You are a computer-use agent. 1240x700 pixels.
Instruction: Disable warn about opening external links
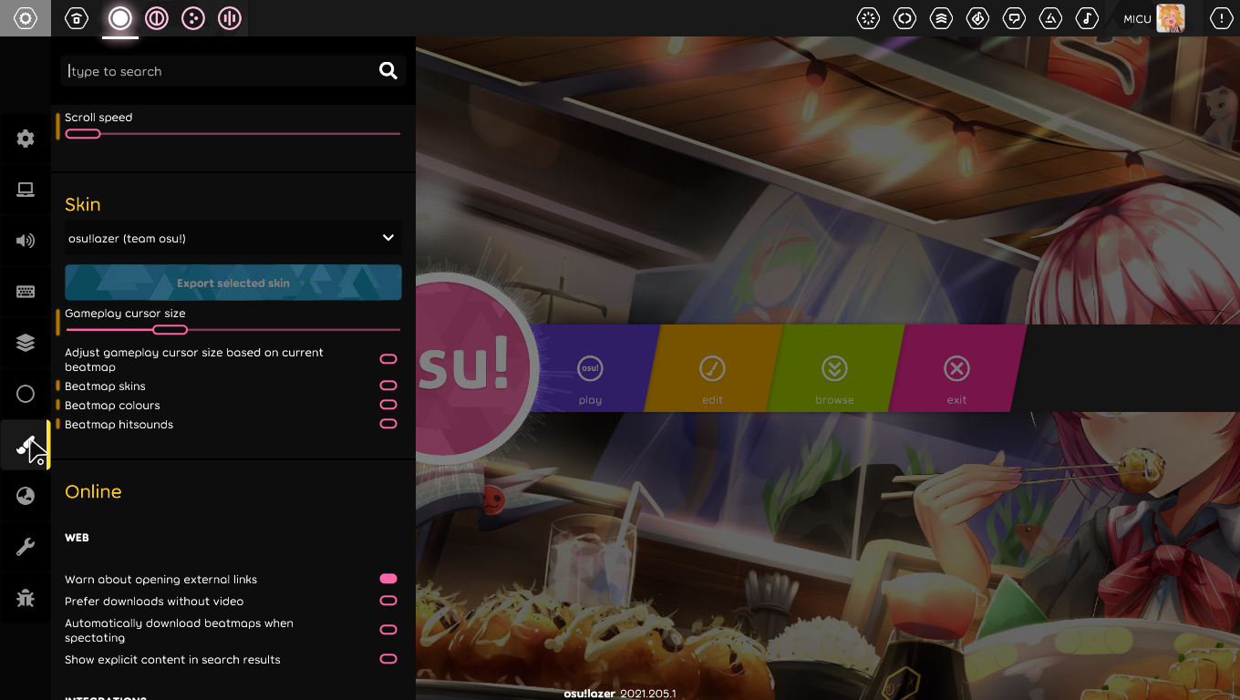pyautogui.click(x=388, y=579)
